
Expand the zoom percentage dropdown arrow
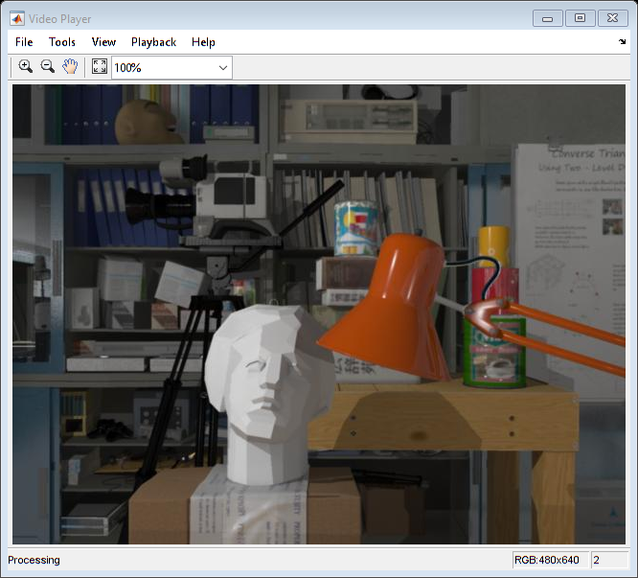tap(223, 67)
